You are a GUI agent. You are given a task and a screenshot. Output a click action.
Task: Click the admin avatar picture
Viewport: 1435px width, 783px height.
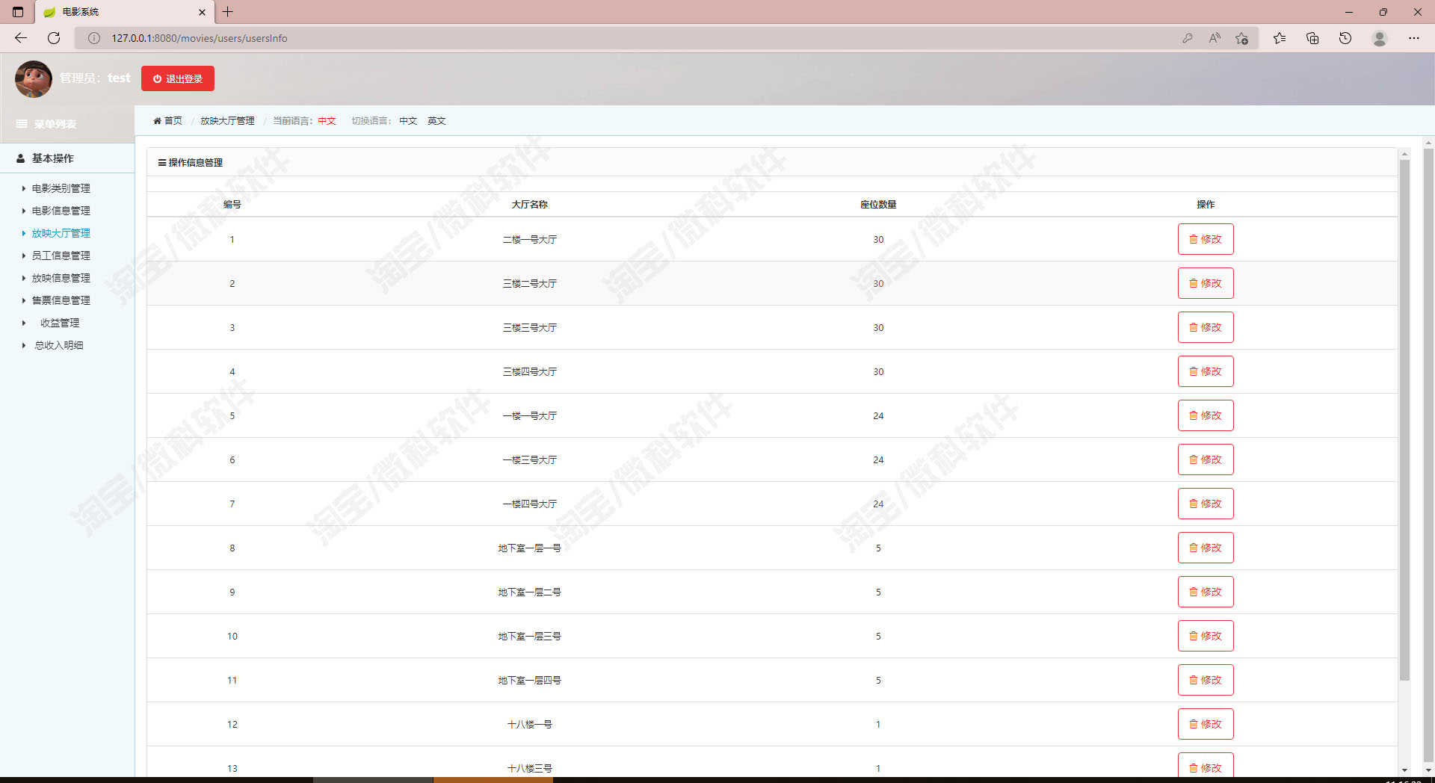34,78
